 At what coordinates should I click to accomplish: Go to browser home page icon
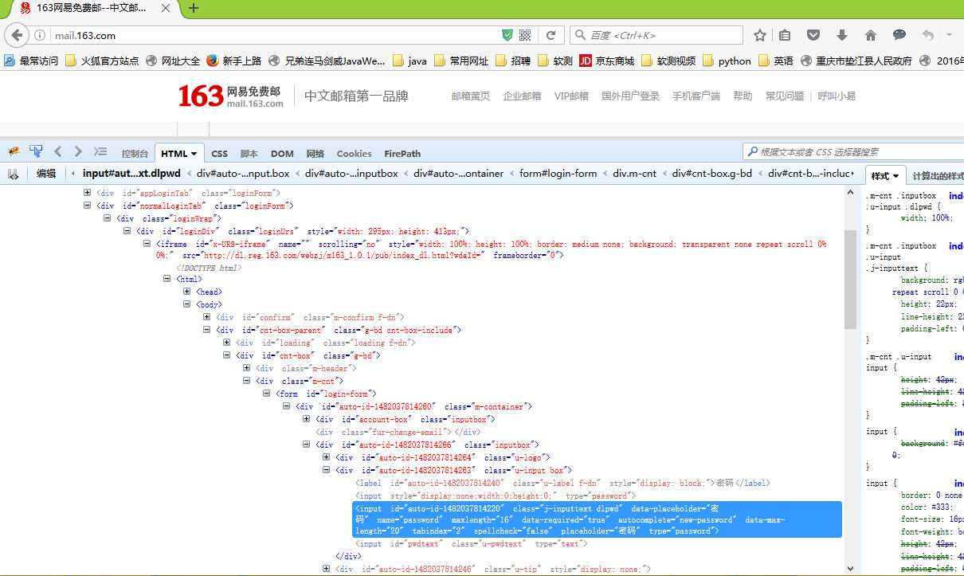coord(871,35)
